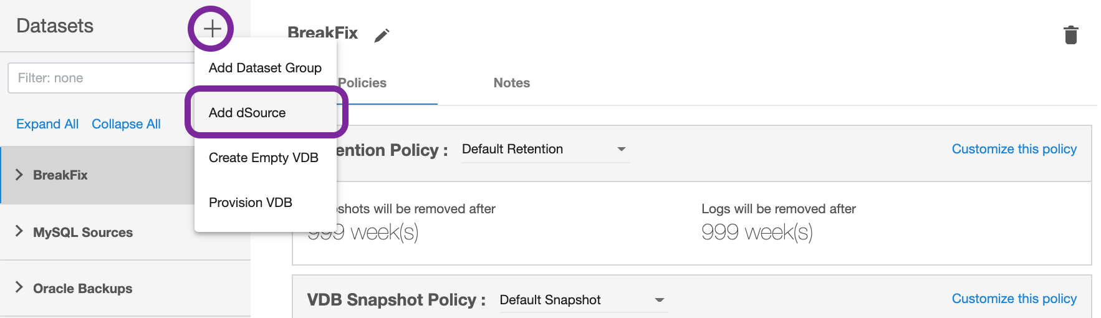Select the MySQL Sources group label
Image resolution: width=1101 pixels, height=318 pixels.
click(x=83, y=233)
